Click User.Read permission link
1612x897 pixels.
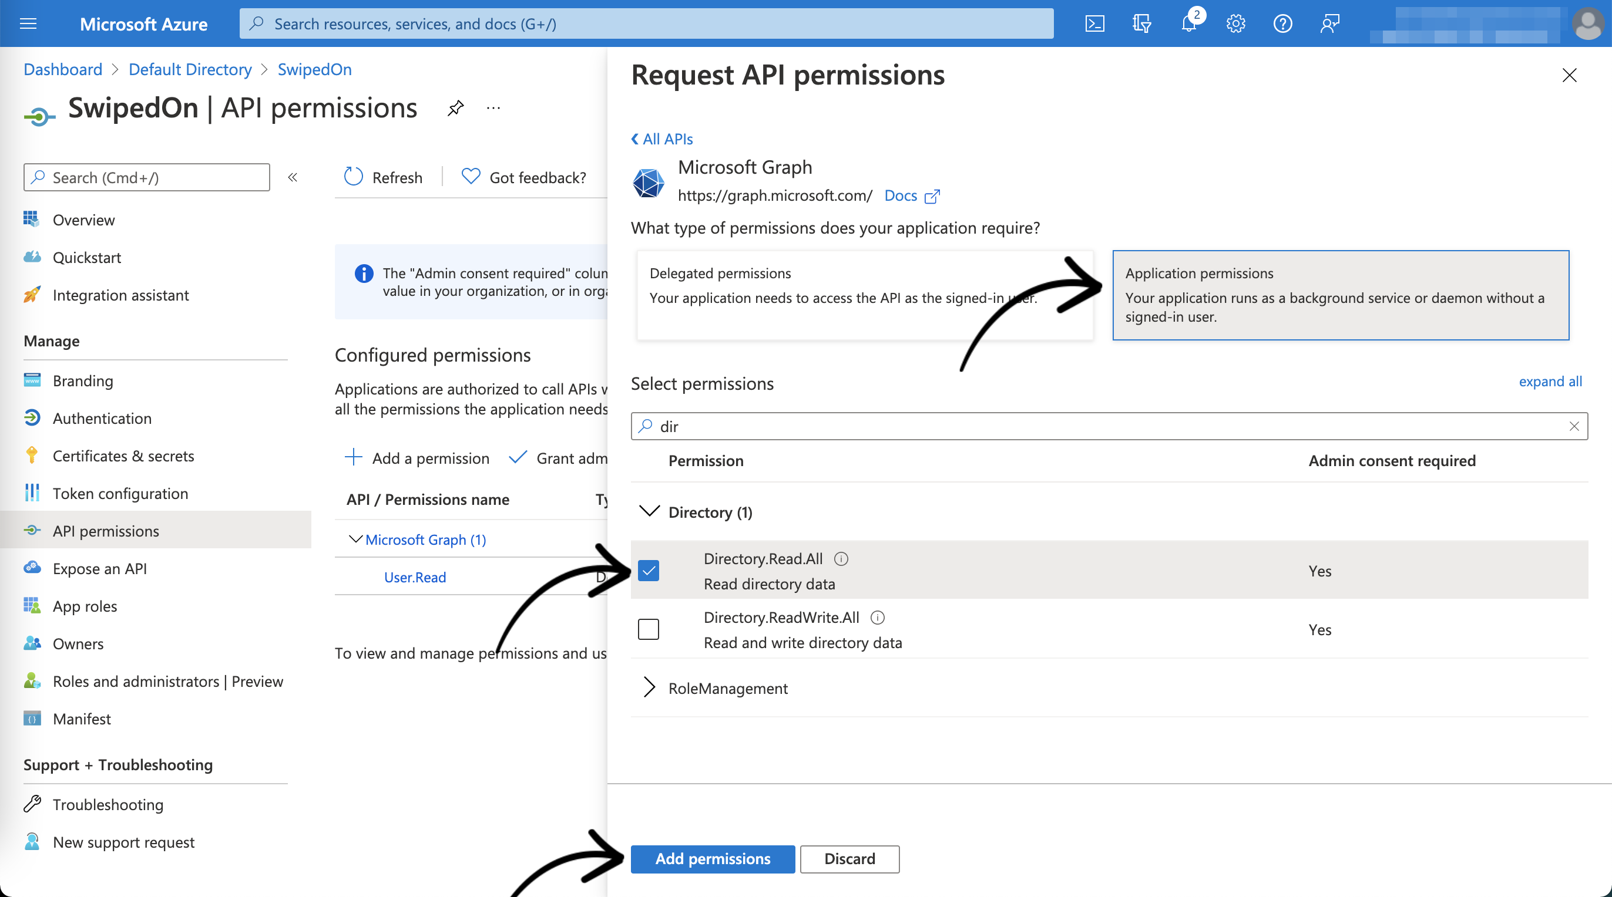[x=415, y=576]
